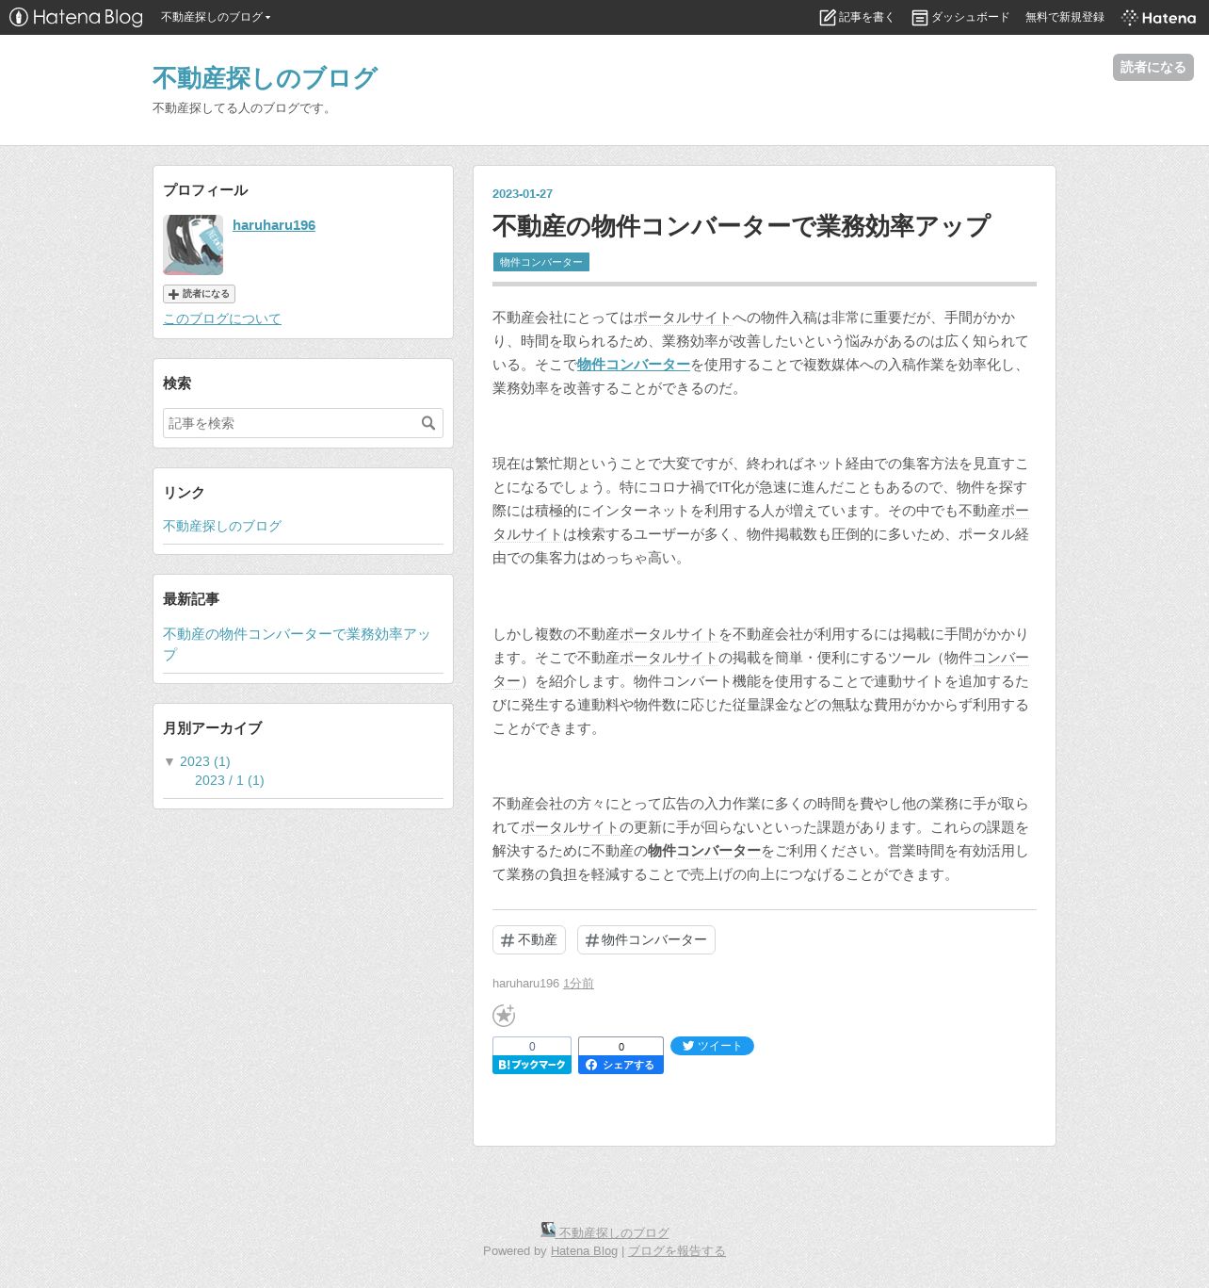Open Hatena Blog link in footer
The width and height of the screenshot is (1209, 1288).
584,1250
